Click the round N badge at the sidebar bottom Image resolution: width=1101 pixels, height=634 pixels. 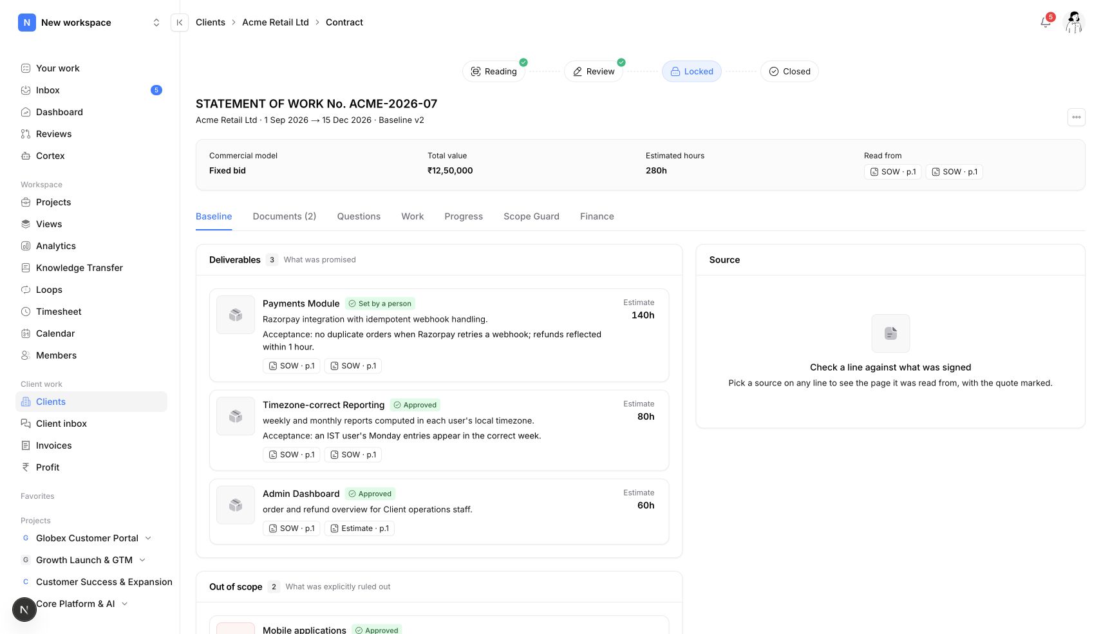24,610
